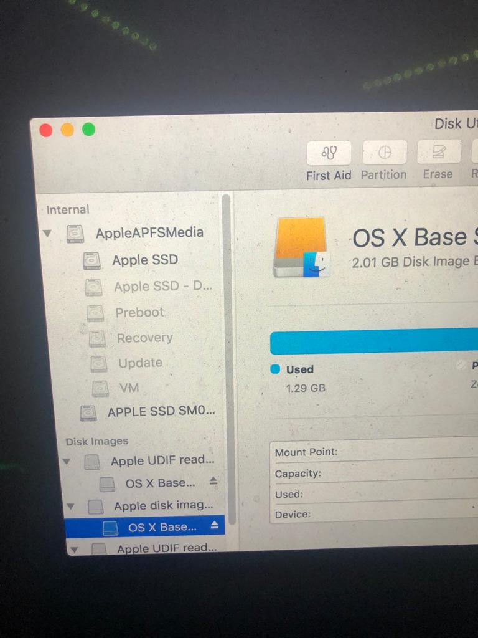The width and height of the screenshot is (478, 638).
Task: Click the Apple disk imag... drive icon
Action: pos(96,507)
